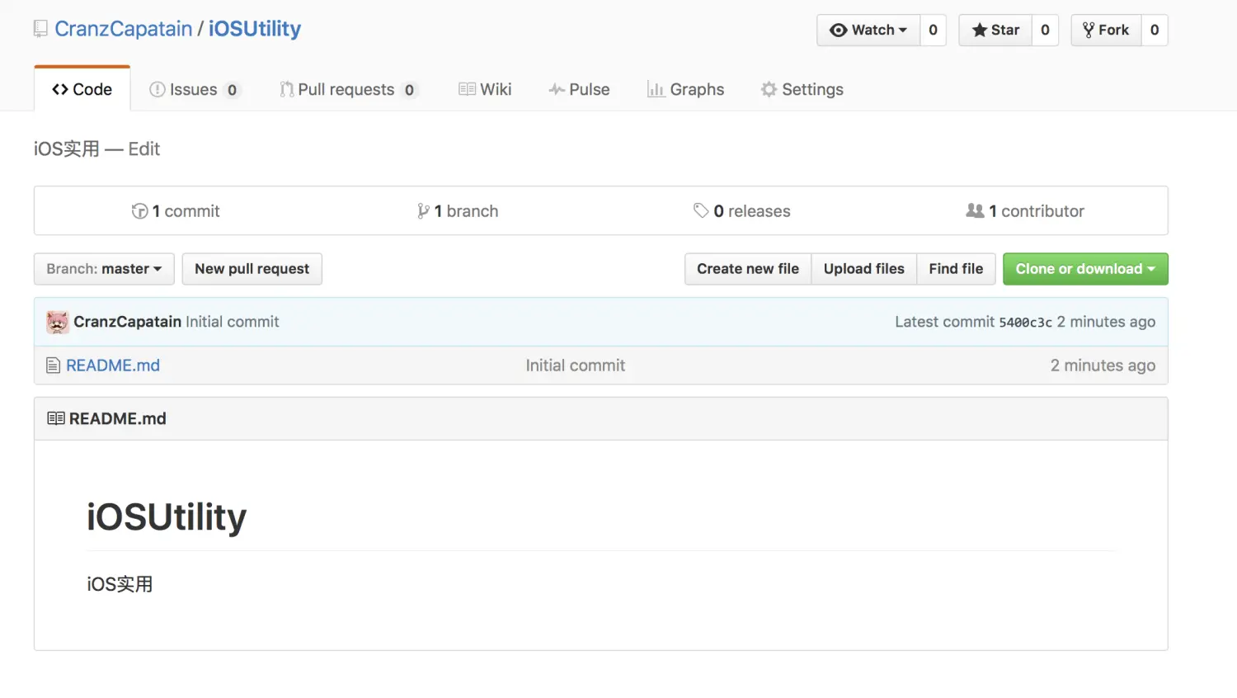1237x698 pixels.
Task: Star this repository
Action: [x=995, y=31]
